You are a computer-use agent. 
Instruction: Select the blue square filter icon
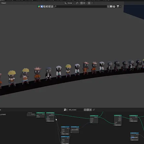coord(42,6)
